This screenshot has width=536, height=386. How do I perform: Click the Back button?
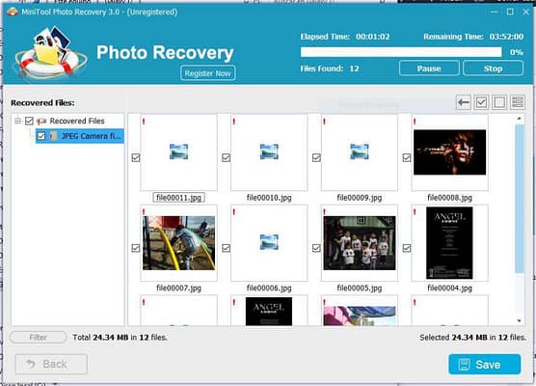pos(51,364)
